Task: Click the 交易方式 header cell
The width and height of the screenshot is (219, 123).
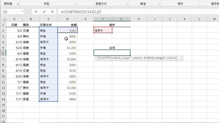Action: tap(49, 25)
